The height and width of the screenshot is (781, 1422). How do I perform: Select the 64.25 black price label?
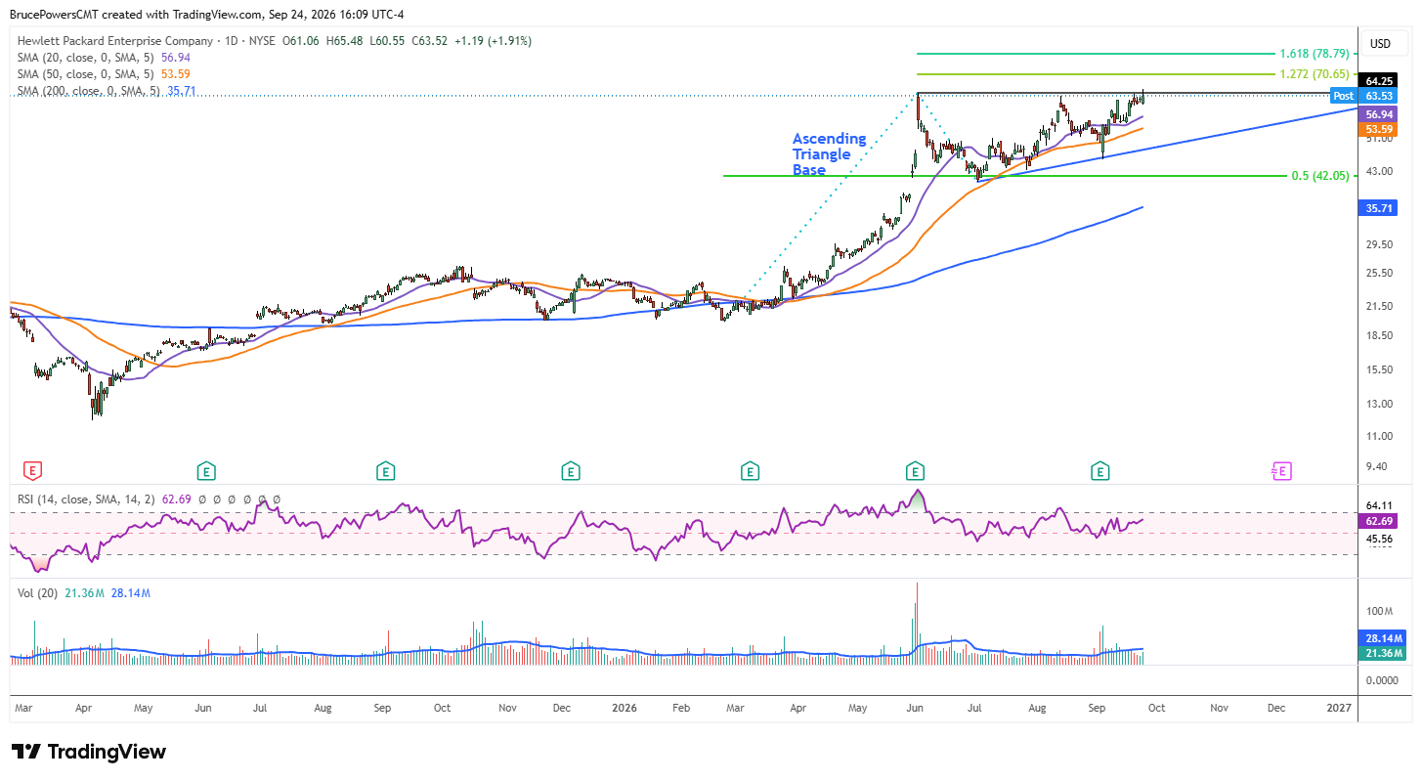[x=1379, y=81]
